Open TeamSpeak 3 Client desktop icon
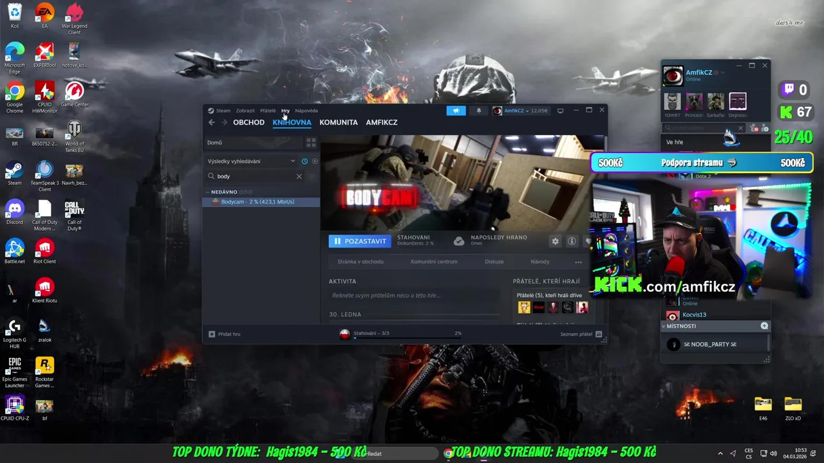 click(x=44, y=177)
